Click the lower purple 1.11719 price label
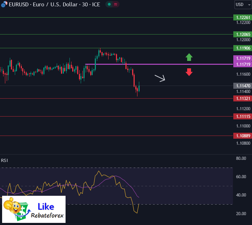The height and width of the screenshot is (225, 252). pos(242,64)
